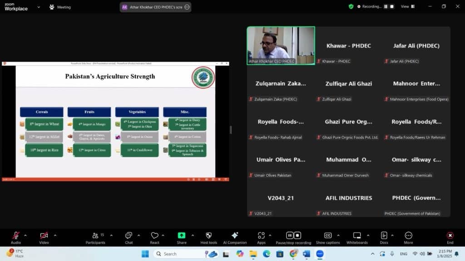
Task: Expand the Video options arrow
Action: [55, 235]
